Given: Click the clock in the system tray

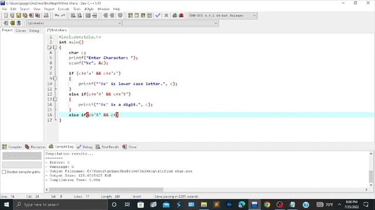Looking at the screenshot, I should point(352,205).
